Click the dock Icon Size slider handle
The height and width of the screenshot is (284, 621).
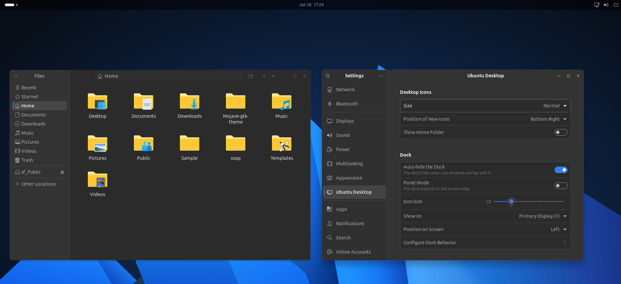(x=511, y=201)
